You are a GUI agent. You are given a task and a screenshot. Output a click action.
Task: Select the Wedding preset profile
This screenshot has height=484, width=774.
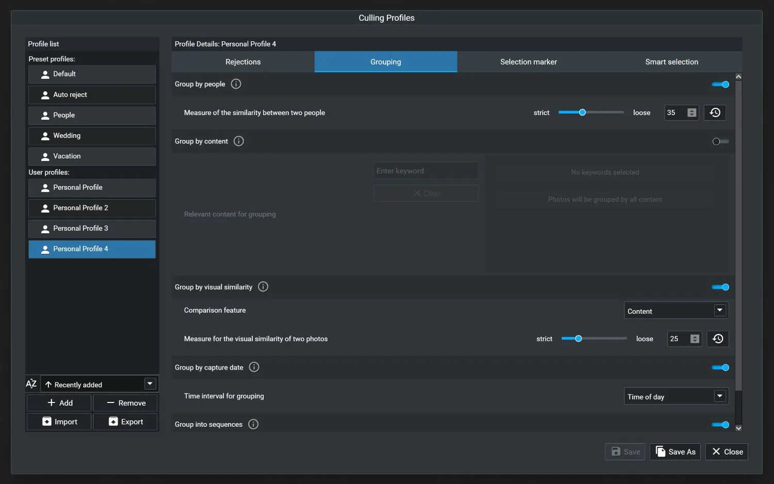92,136
